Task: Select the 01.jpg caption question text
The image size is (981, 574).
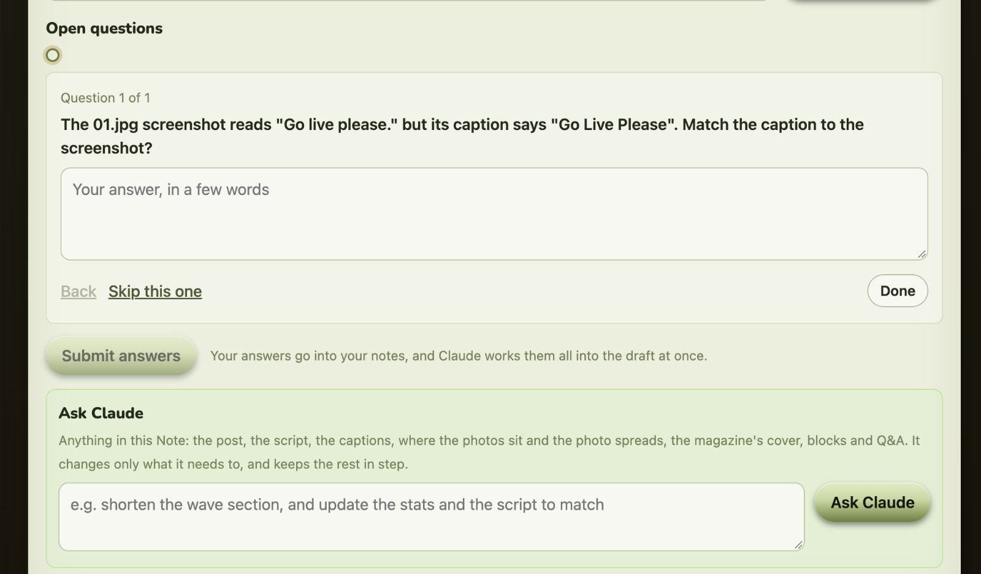Action: pos(462,136)
